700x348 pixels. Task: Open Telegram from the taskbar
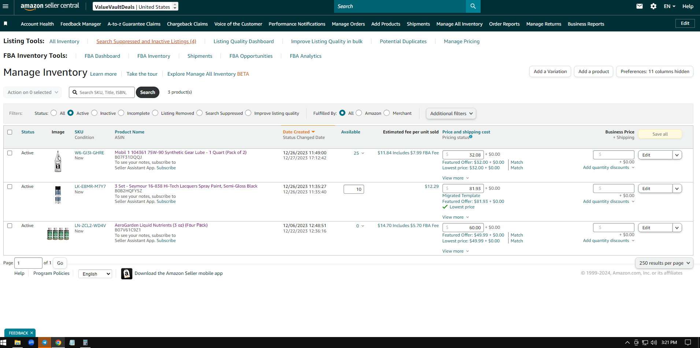tap(45, 343)
